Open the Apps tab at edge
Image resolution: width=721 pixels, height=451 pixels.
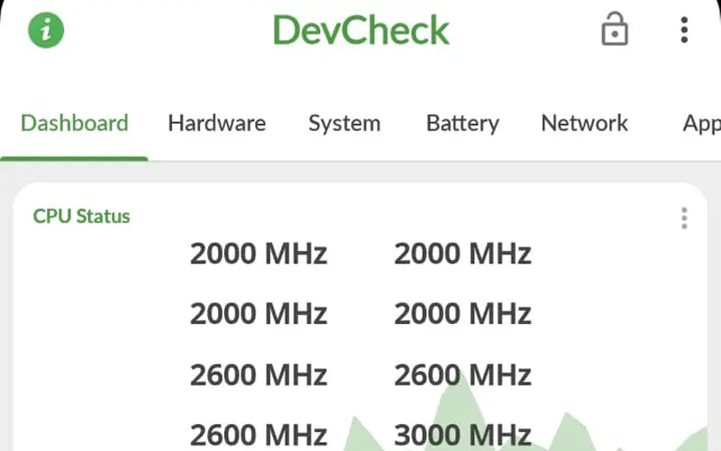click(x=702, y=124)
